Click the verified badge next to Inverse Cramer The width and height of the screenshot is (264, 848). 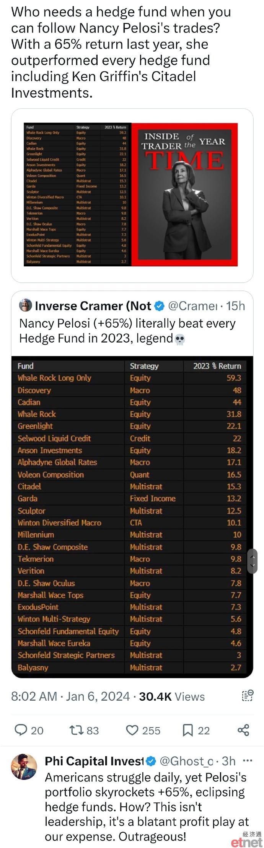coord(159,306)
